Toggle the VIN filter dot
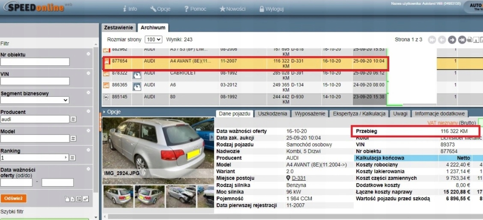The height and width of the screenshot is (220, 483). pyautogui.click(x=88, y=74)
